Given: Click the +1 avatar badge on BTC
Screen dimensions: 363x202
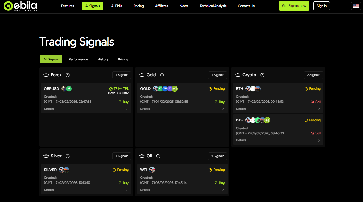Looking at the screenshot, I should point(267,120).
